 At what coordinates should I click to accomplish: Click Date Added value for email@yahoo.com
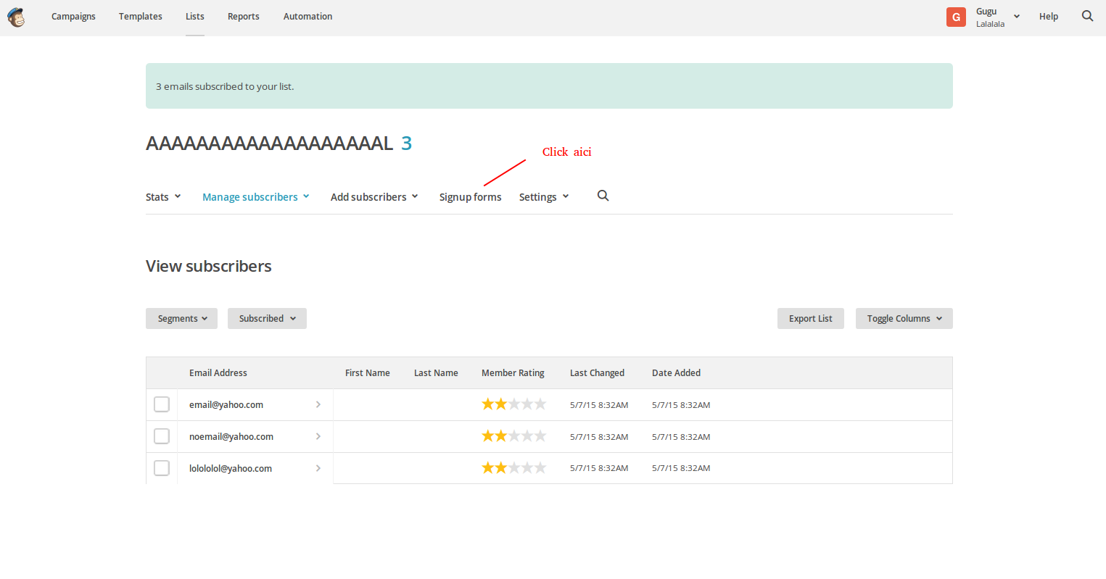click(681, 405)
